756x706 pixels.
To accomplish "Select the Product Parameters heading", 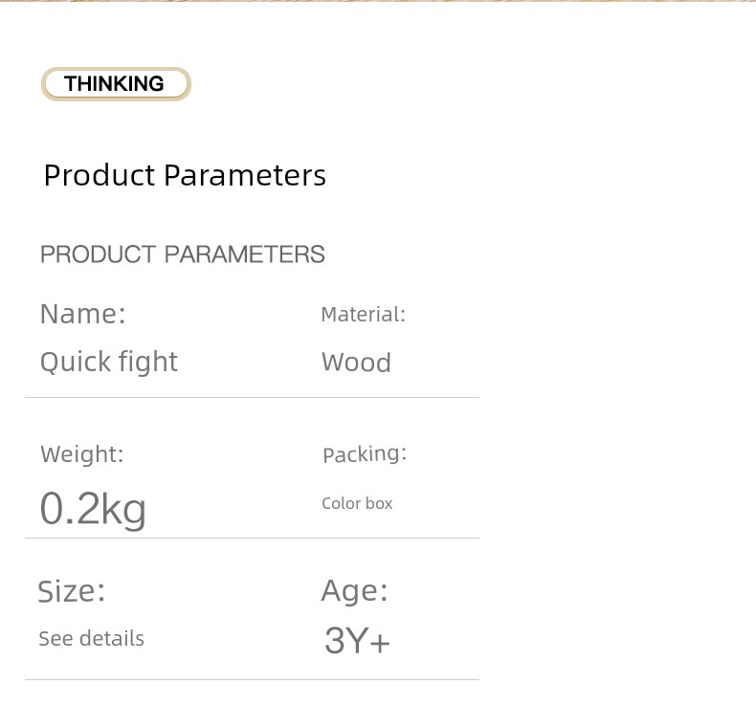I will [x=185, y=176].
